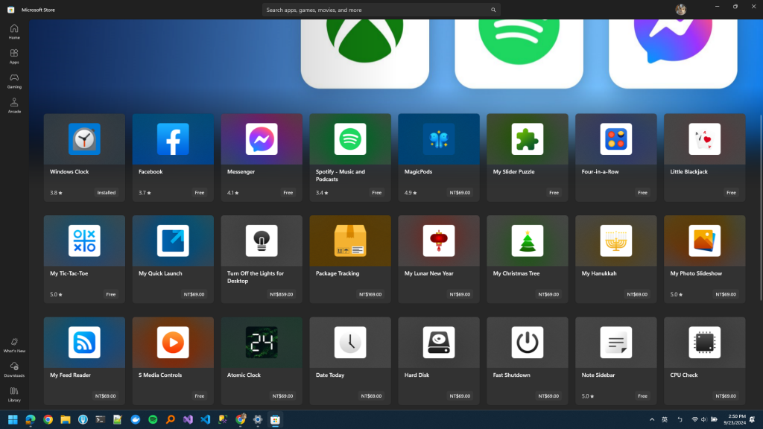Show hidden icons tray chevron
The image size is (763, 429).
[651, 419]
